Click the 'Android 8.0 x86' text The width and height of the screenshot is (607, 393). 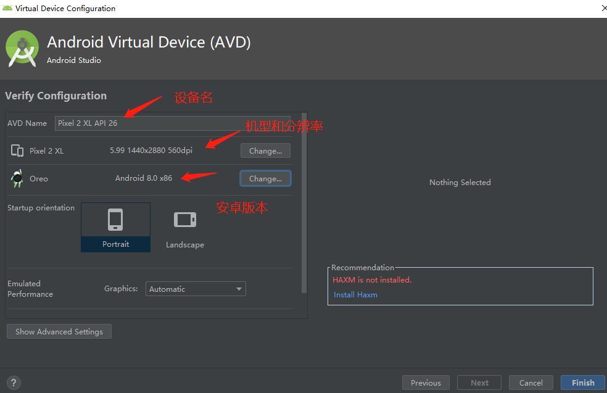144,178
